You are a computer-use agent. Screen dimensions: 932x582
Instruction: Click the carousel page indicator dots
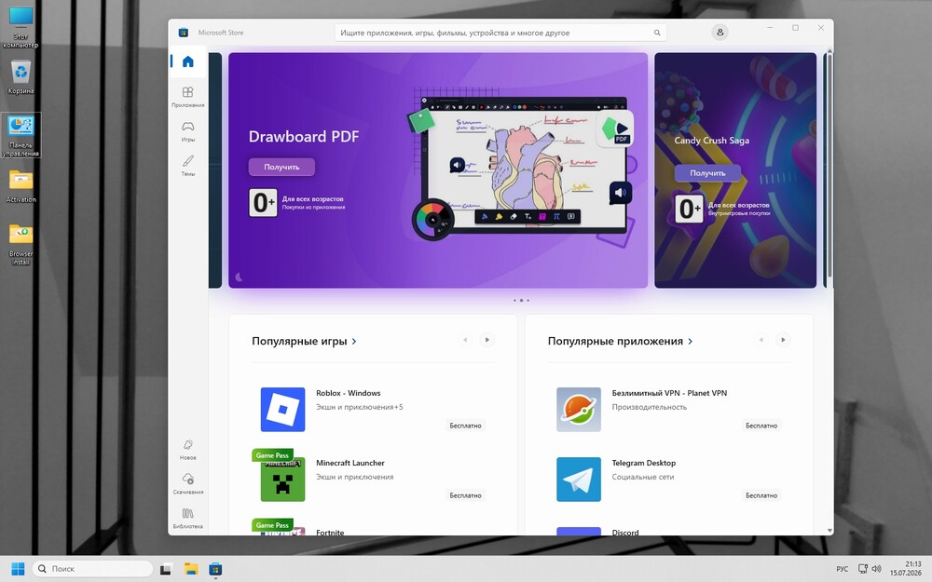[x=521, y=301]
